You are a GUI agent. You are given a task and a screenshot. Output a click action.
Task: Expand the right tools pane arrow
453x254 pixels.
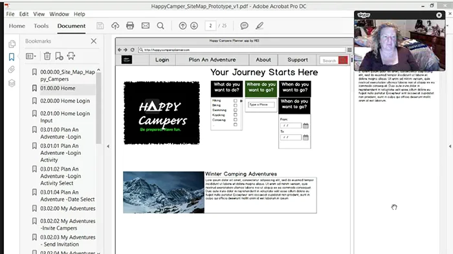point(450,146)
